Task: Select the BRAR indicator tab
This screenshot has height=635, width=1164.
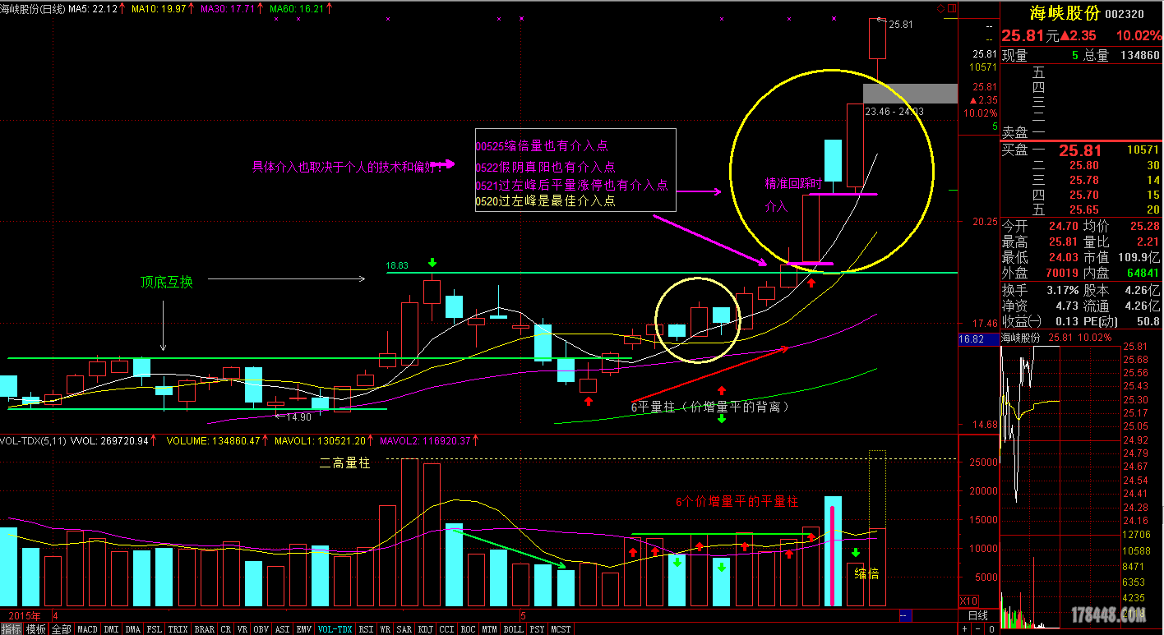Action: click(x=204, y=629)
